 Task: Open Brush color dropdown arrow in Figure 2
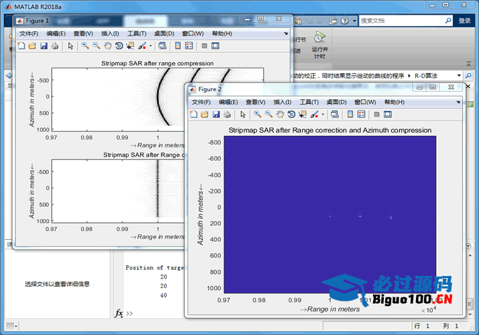[323, 115]
